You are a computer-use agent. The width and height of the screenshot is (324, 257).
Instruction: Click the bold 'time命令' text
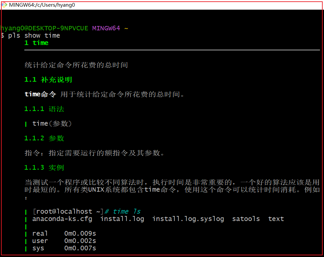(x=41, y=94)
